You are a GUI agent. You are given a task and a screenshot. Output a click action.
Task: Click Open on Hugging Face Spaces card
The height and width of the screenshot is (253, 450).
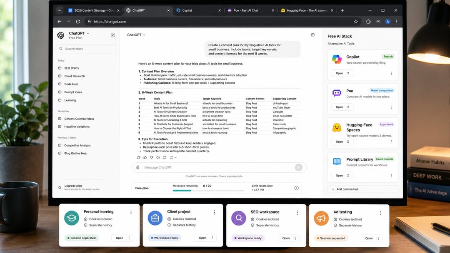342,142
